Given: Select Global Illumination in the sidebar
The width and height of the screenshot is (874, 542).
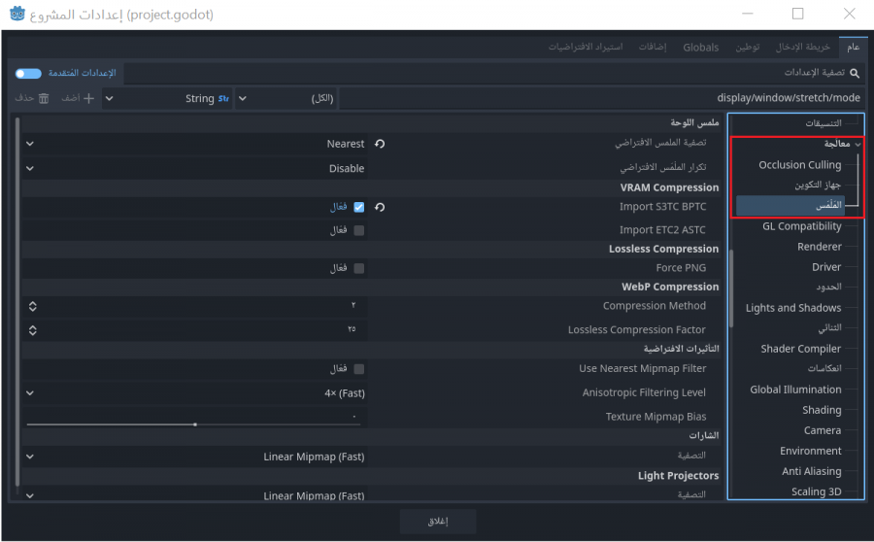Looking at the screenshot, I should pyautogui.click(x=795, y=390).
